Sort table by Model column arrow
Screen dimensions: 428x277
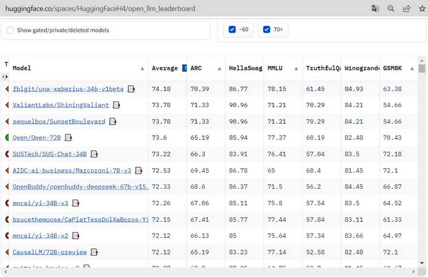click(x=142, y=69)
